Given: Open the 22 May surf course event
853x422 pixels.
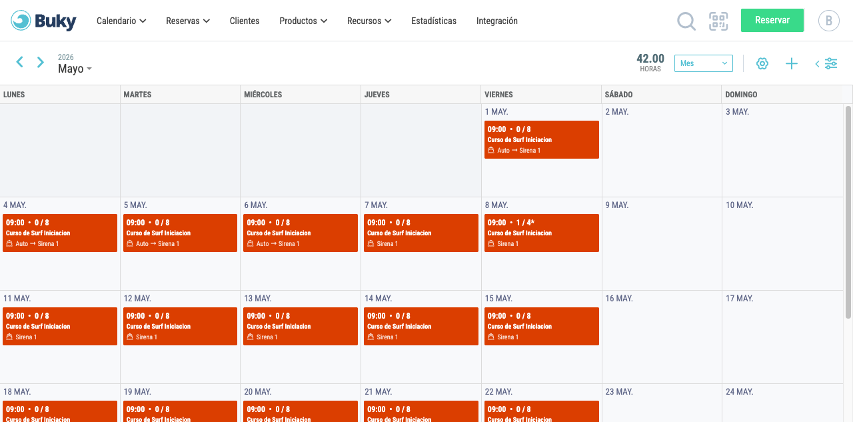Looking at the screenshot, I should pyautogui.click(x=542, y=411).
